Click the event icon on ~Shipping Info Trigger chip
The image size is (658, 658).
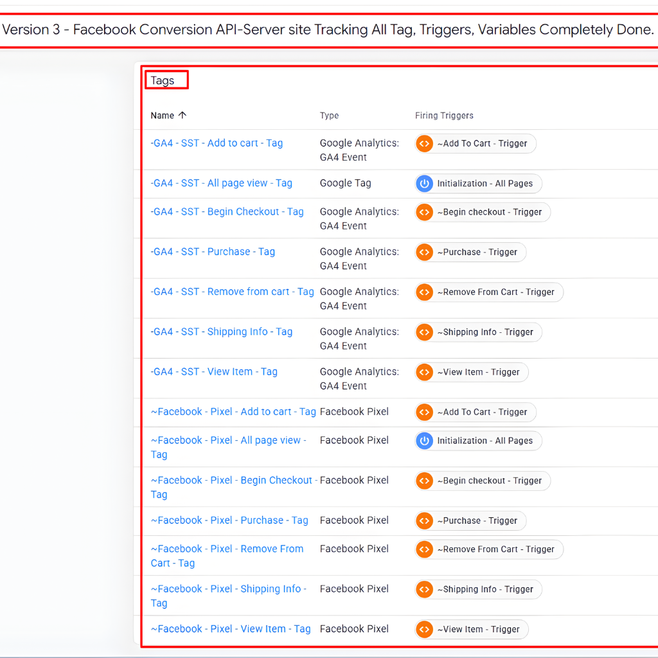[x=424, y=332]
